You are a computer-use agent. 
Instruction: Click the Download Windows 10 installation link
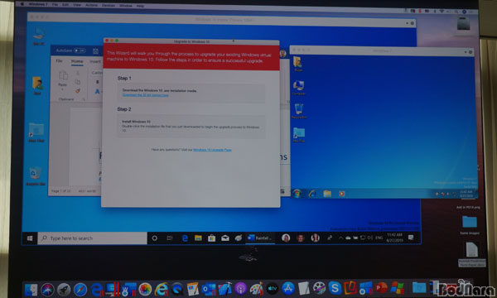tap(146, 95)
